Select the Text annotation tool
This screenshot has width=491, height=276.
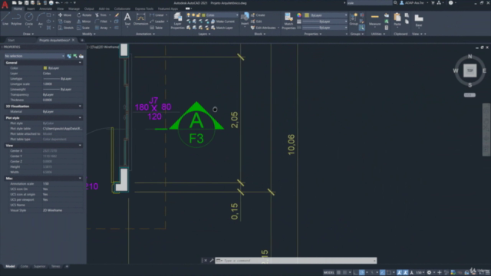(127, 19)
